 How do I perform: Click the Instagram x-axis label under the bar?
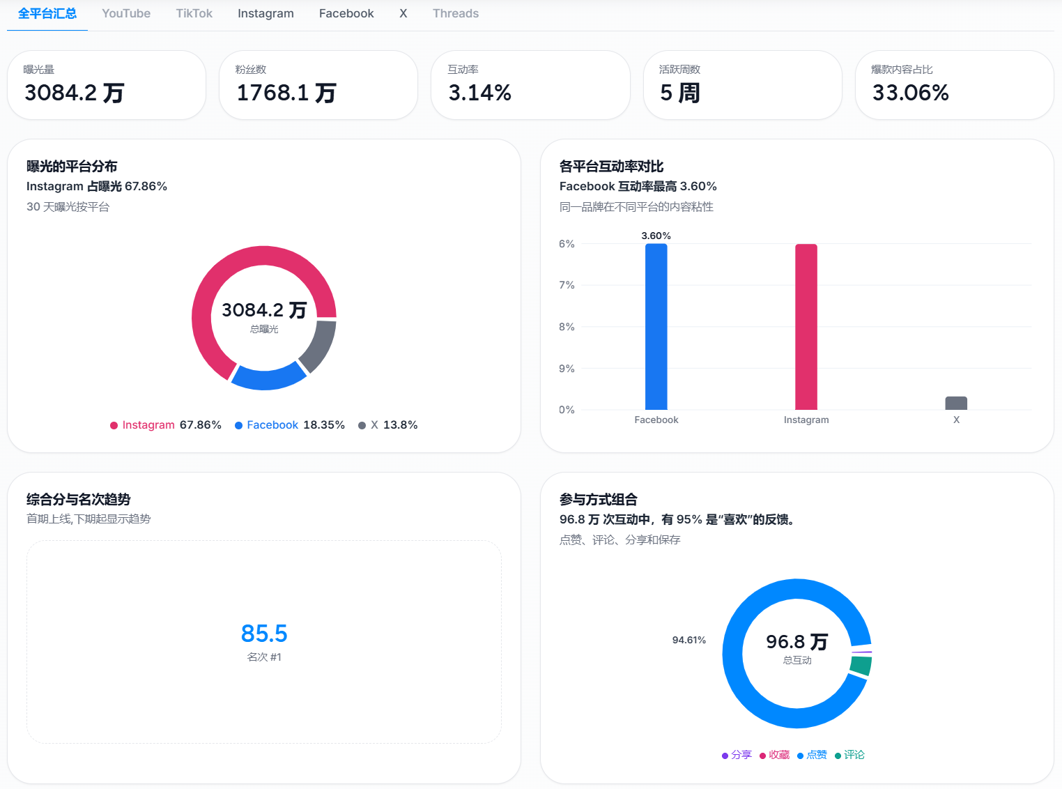pos(806,420)
